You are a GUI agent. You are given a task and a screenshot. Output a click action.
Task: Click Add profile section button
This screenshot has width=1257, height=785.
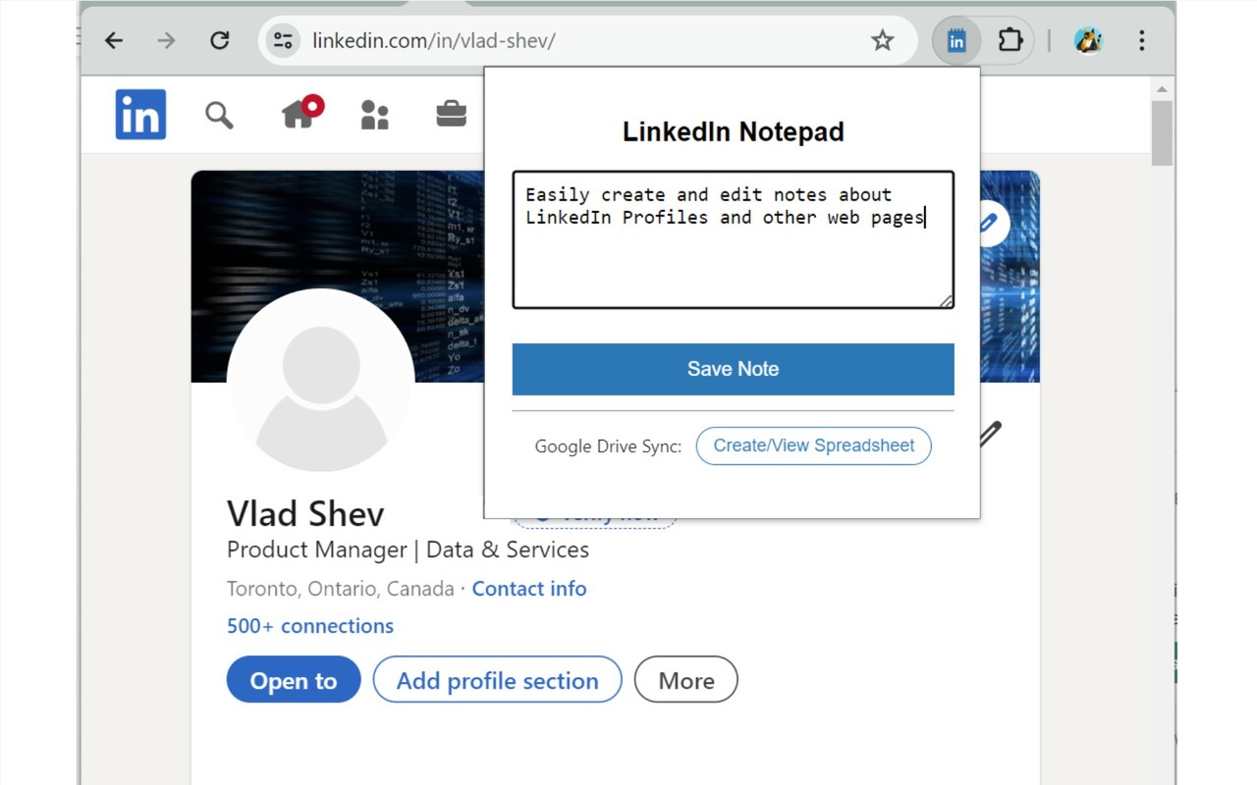[497, 680]
